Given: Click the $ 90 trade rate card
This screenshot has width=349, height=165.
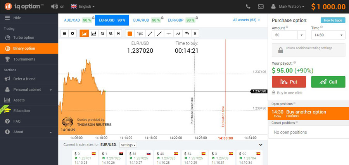Looking at the screenshot, I should 249,158.
